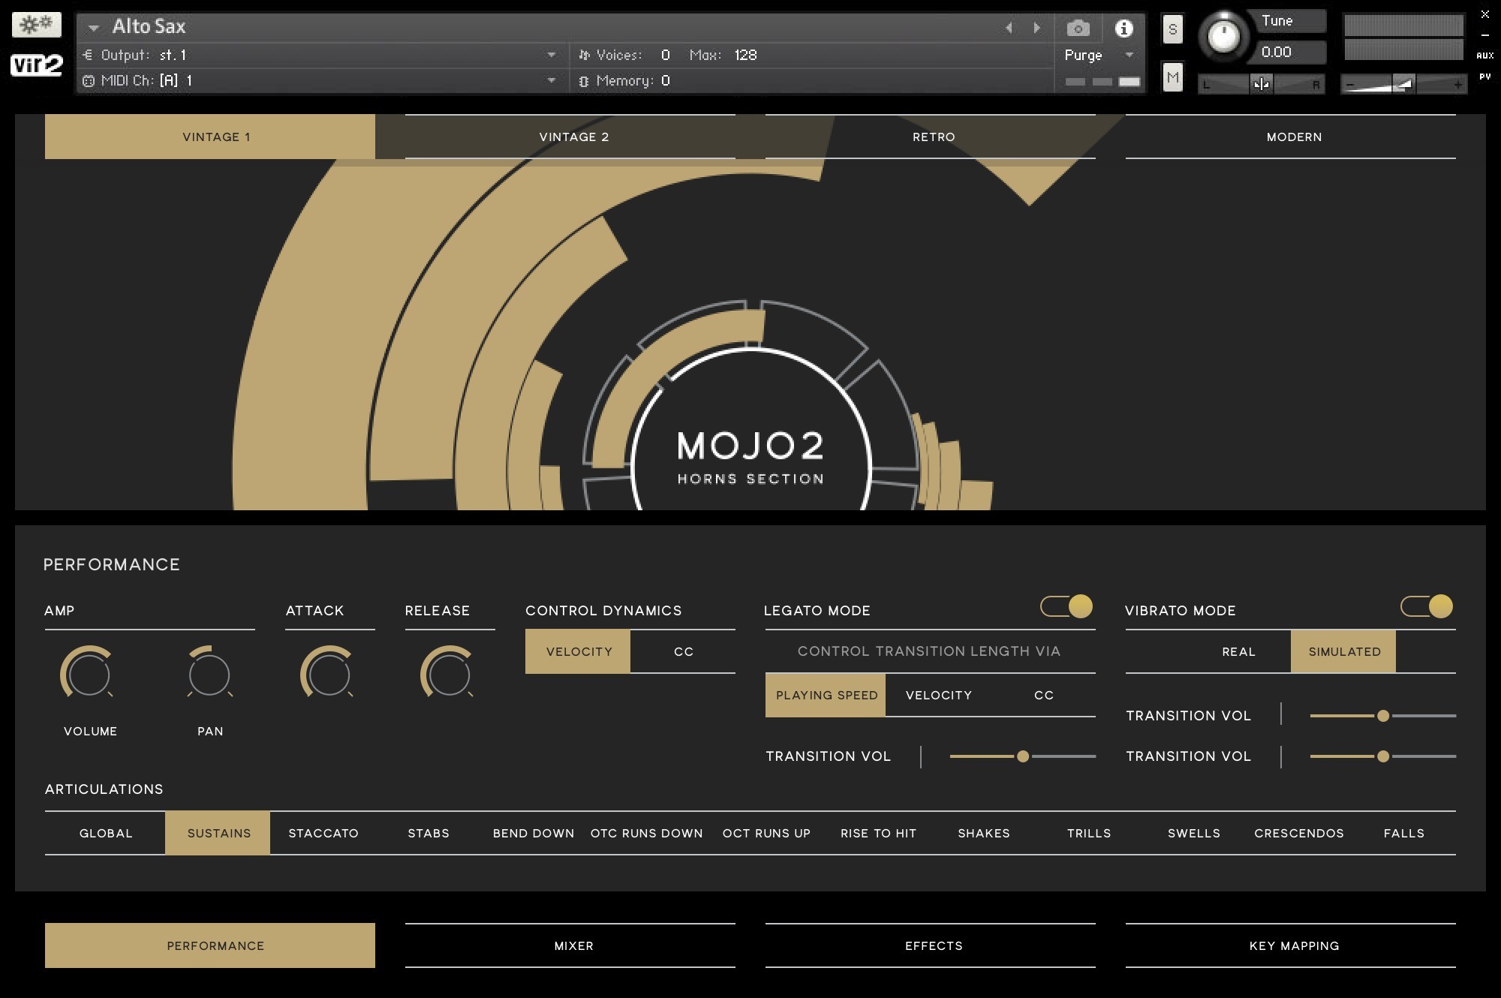Select the CRESCENDOS articulation

[1299, 833]
